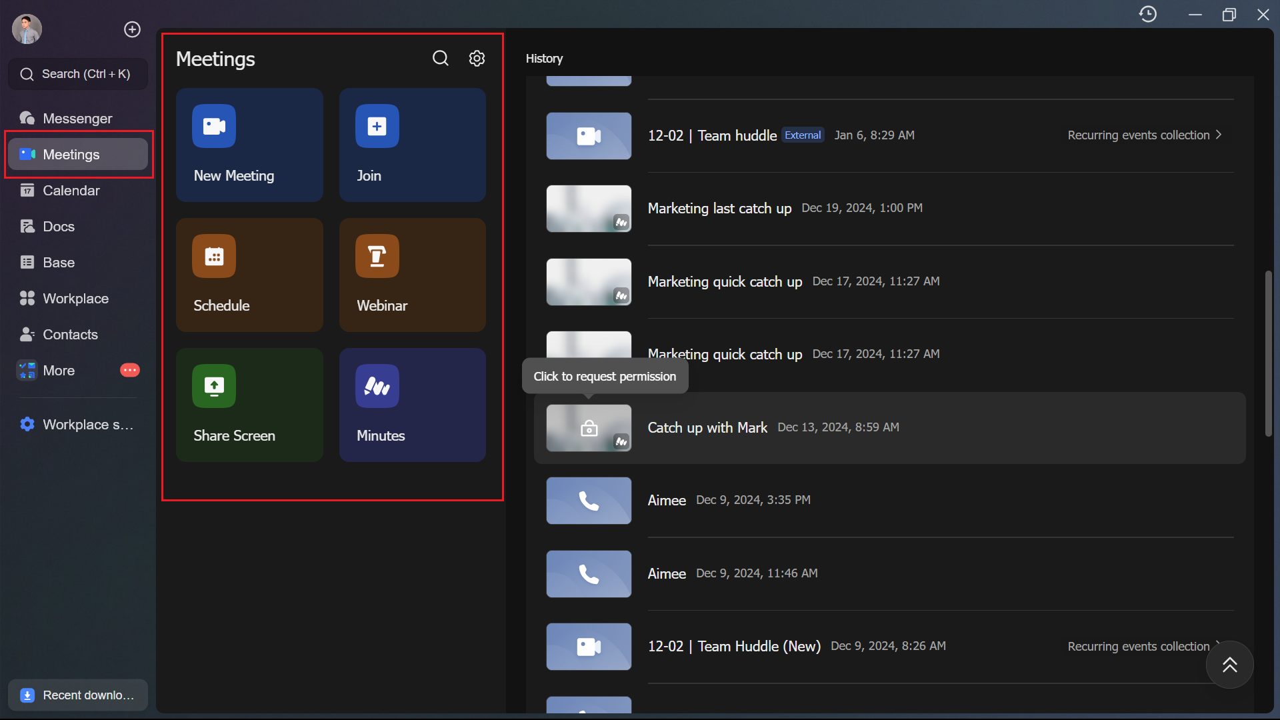Open Docs from the sidebar
This screenshot has width=1280, height=720.
[x=78, y=227]
